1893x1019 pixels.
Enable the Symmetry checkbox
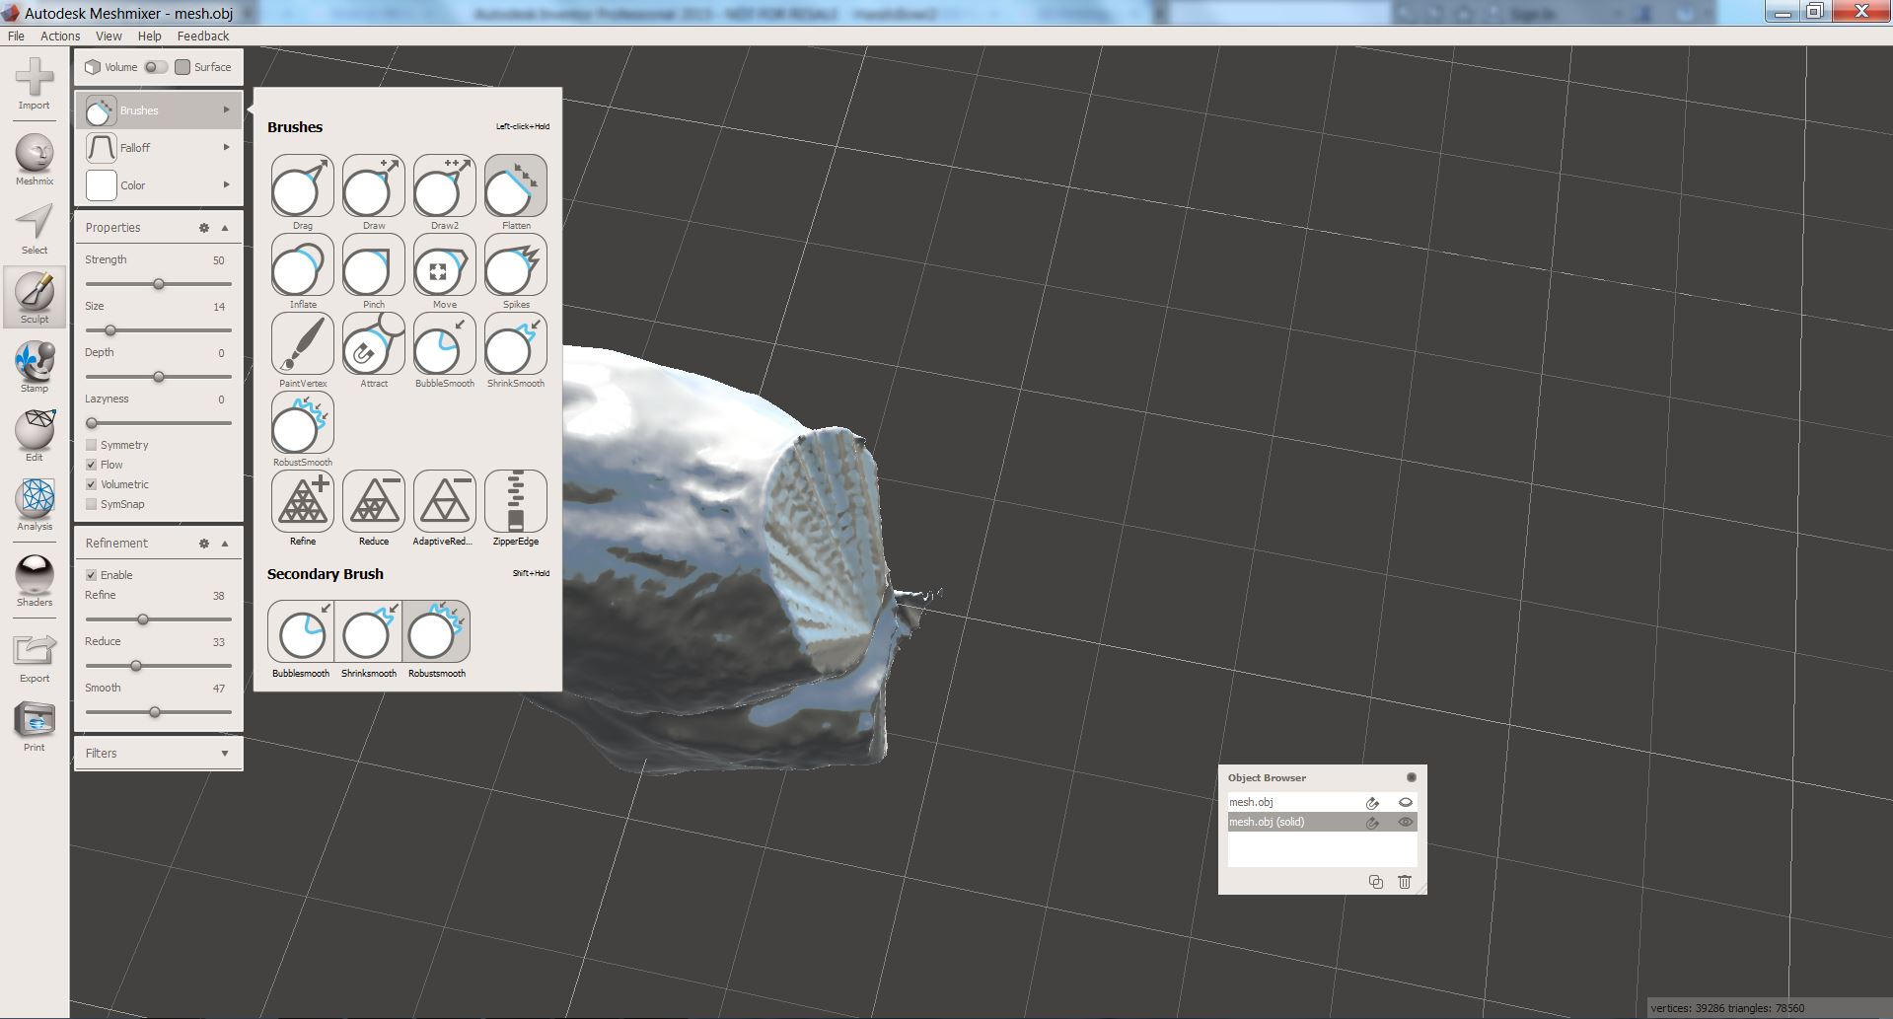coord(92,445)
